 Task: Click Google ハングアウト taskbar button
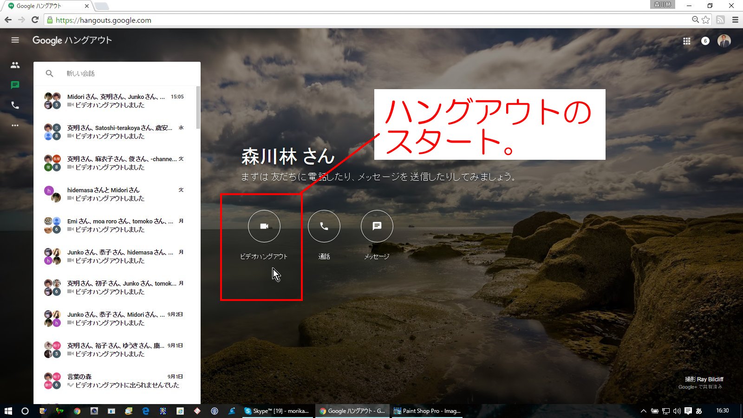pyautogui.click(x=352, y=411)
